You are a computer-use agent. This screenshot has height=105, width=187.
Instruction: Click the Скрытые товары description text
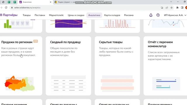click(x=116, y=52)
